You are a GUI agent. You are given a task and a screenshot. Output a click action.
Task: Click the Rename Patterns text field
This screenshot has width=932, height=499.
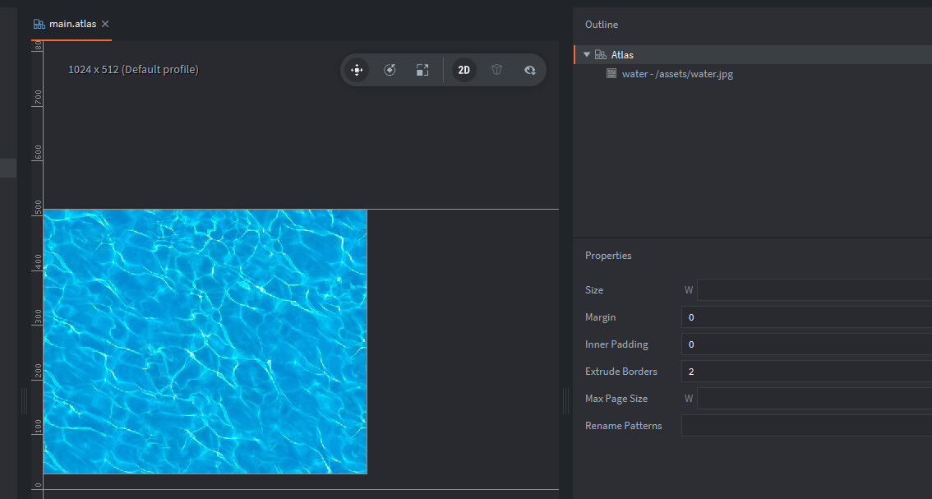coord(805,426)
